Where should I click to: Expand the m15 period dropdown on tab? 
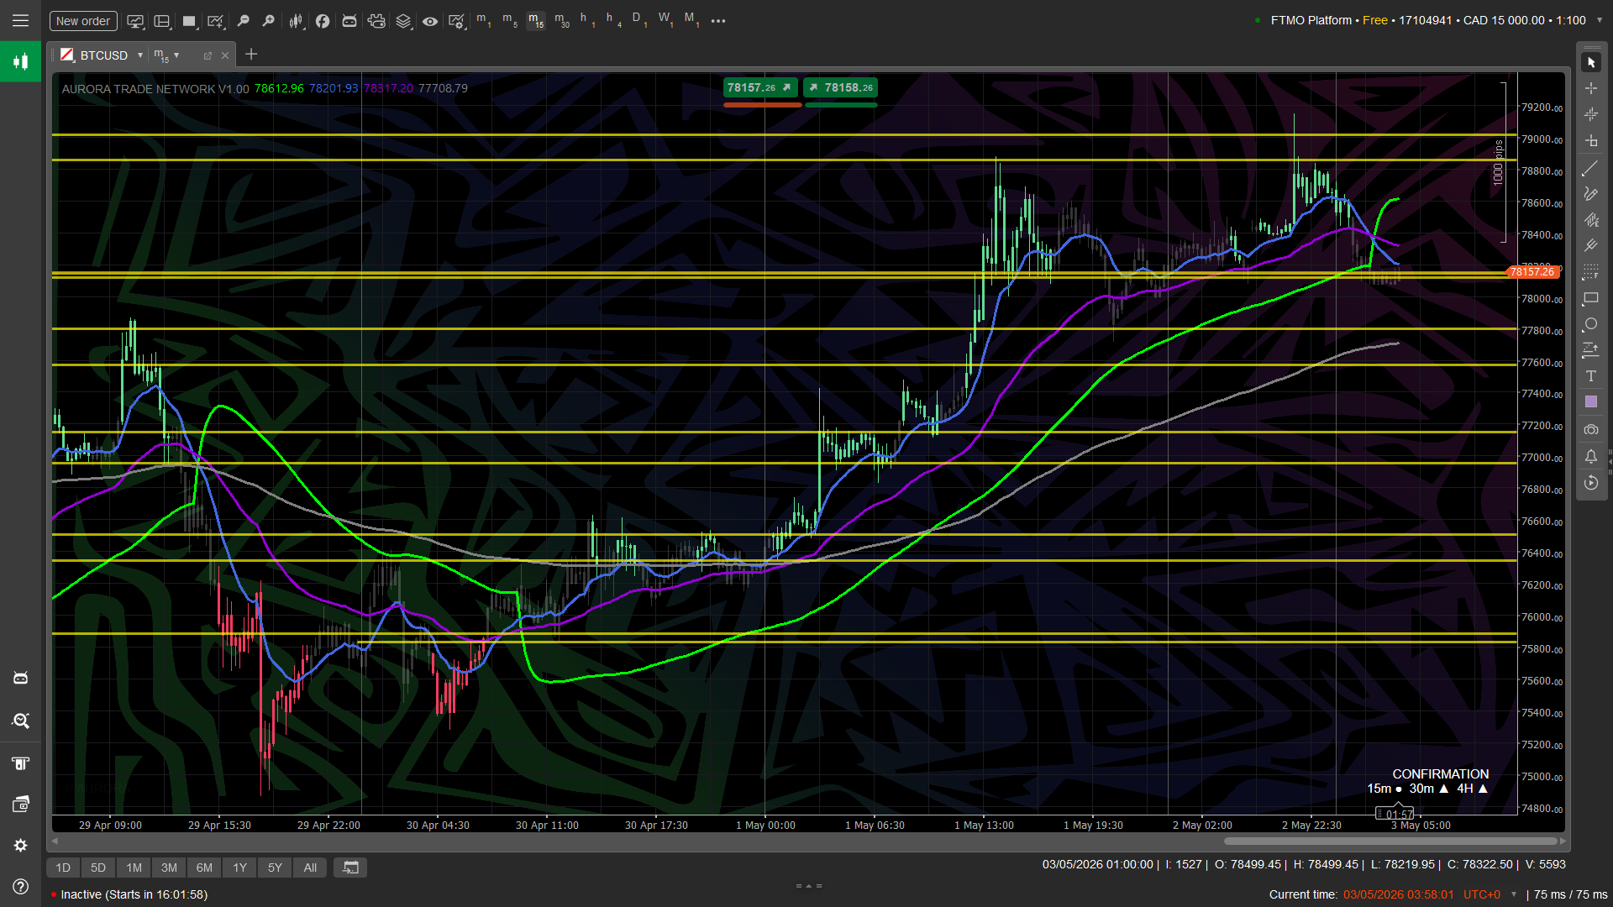click(x=176, y=55)
